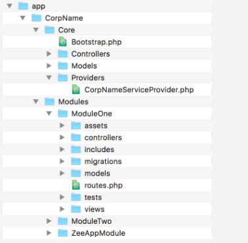Expand the ModuleTwo folder

coord(49,221)
